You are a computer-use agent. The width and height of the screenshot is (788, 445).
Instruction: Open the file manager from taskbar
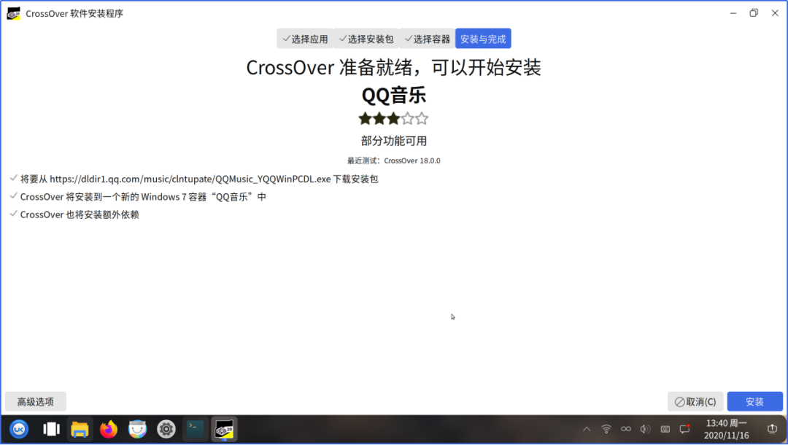pyautogui.click(x=80, y=429)
